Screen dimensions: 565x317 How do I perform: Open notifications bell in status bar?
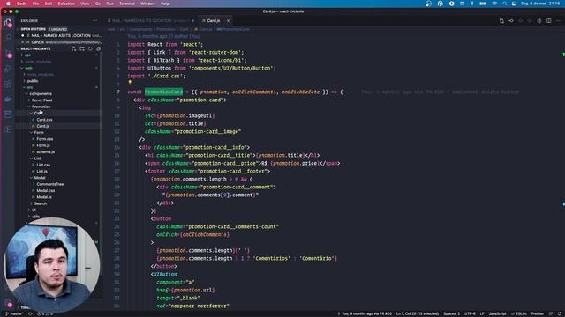point(559,313)
